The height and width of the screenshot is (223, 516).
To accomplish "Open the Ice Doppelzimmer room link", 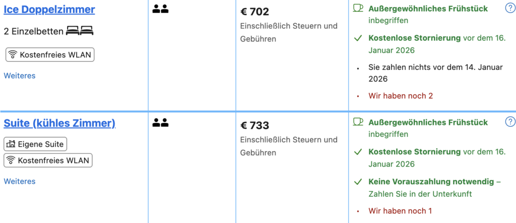I will [x=49, y=9].
